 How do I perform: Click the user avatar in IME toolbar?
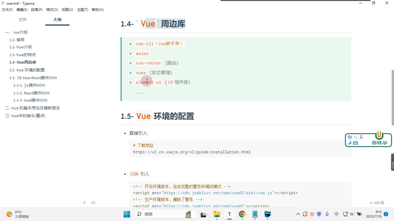point(361,137)
